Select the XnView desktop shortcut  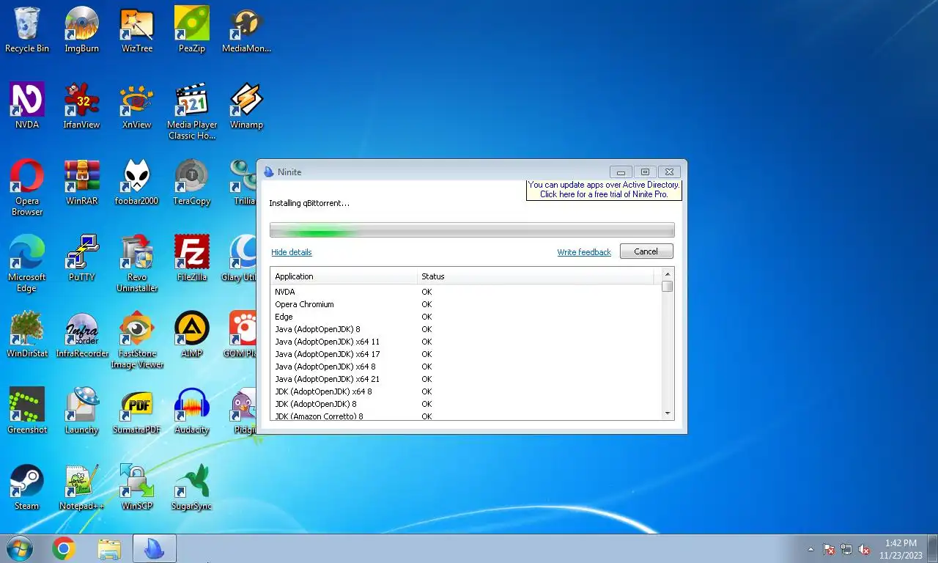click(137, 106)
